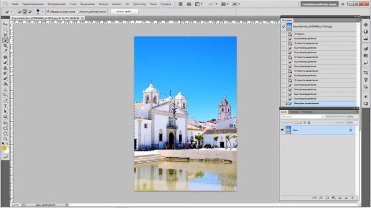The image size is (371, 208).
Task: Open the layer blend mode dropdown
Action: 303,117
